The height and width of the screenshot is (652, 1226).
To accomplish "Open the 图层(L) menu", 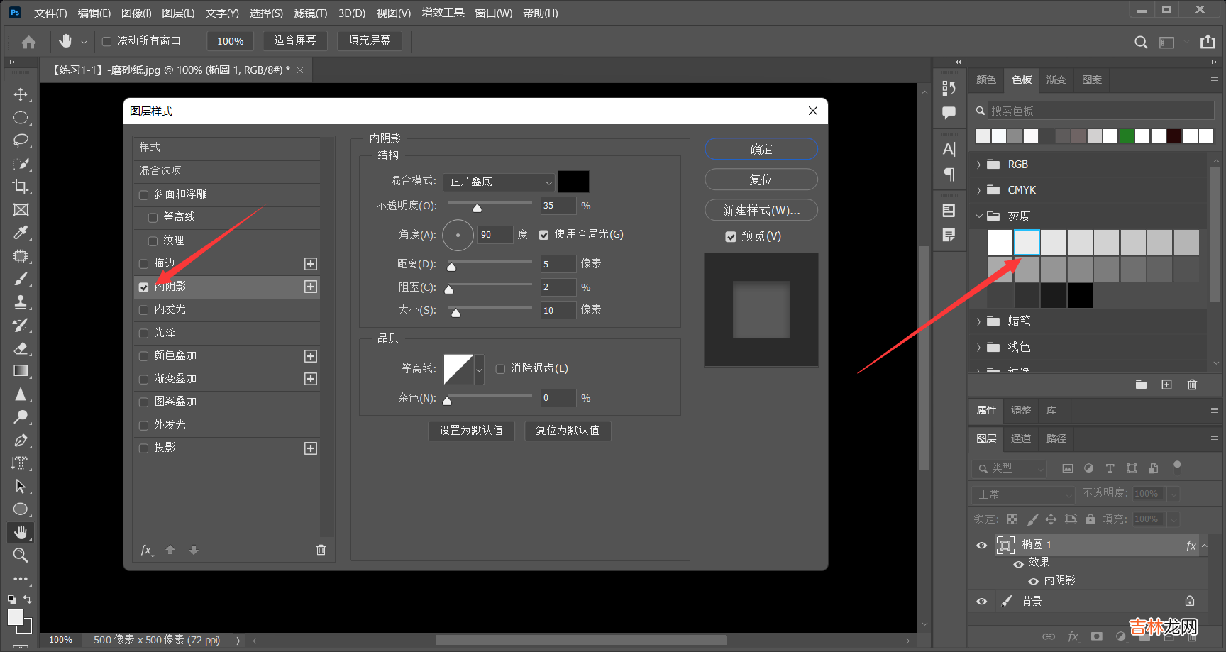I will tap(178, 13).
